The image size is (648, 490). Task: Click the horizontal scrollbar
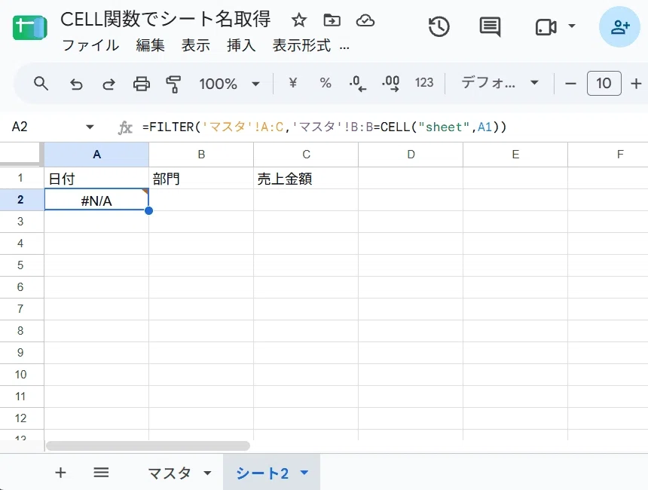(148, 446)
